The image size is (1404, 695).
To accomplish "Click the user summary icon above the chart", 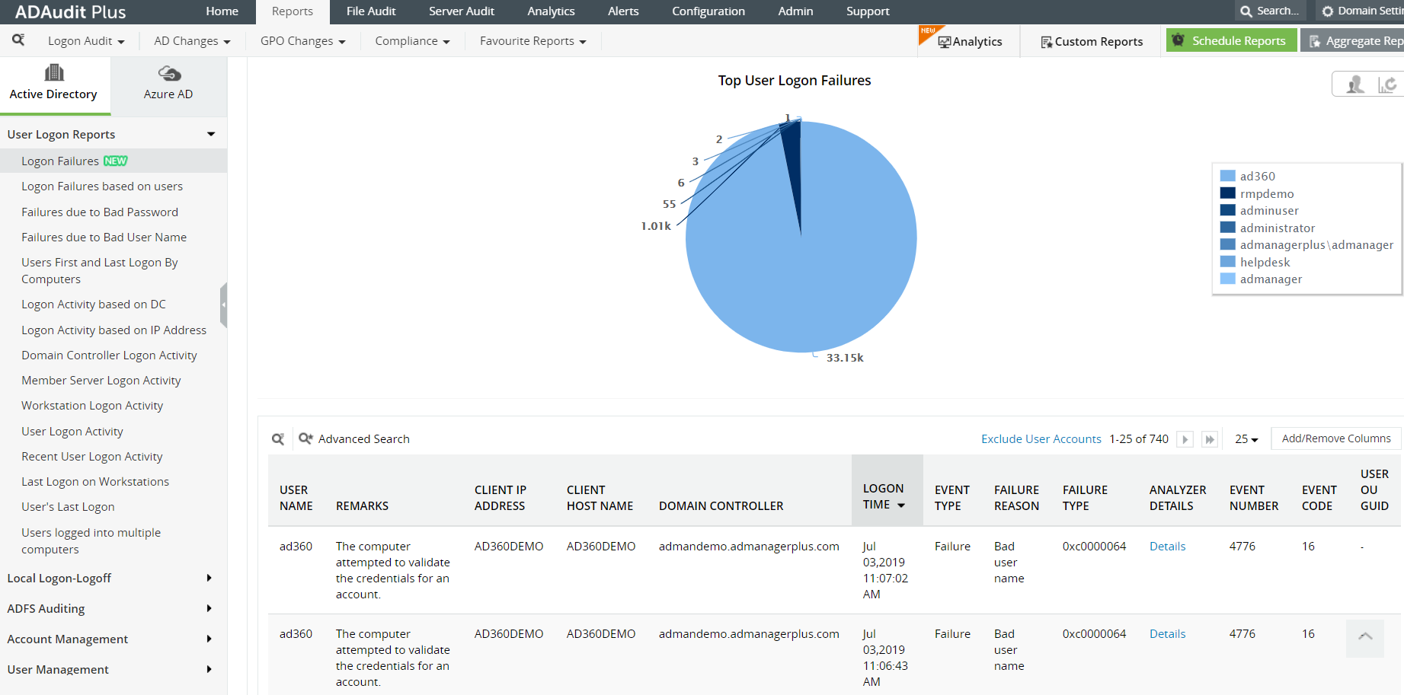I will pos(1354,84).
